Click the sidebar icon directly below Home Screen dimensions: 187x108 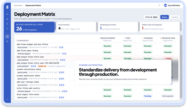click(7, 19)
